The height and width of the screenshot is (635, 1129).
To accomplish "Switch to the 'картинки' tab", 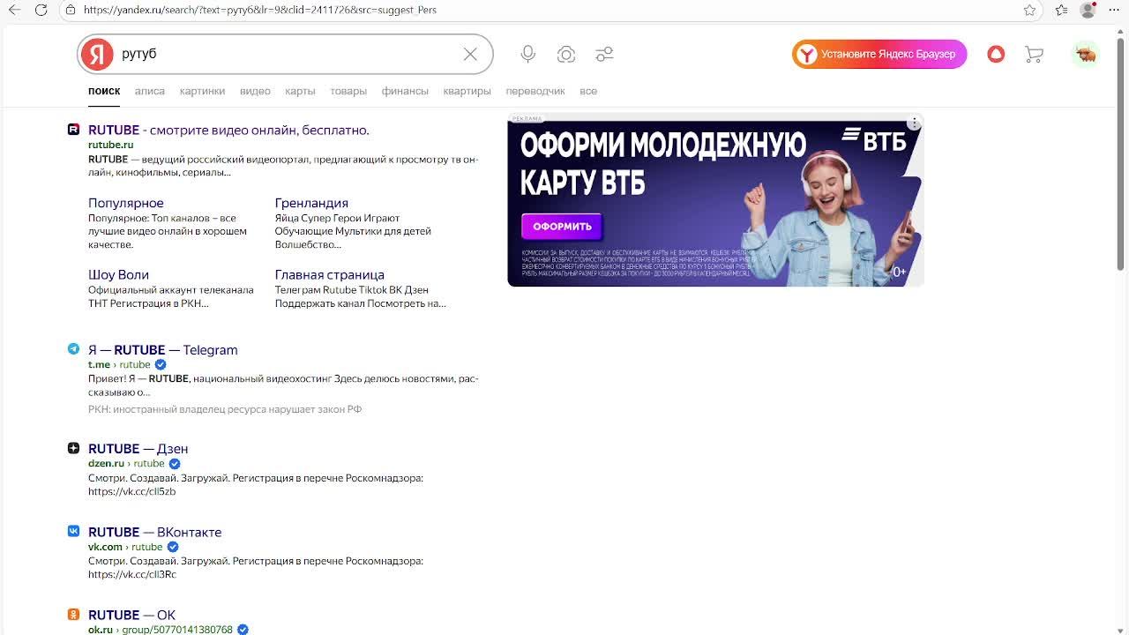I will (x=202, y=91).
